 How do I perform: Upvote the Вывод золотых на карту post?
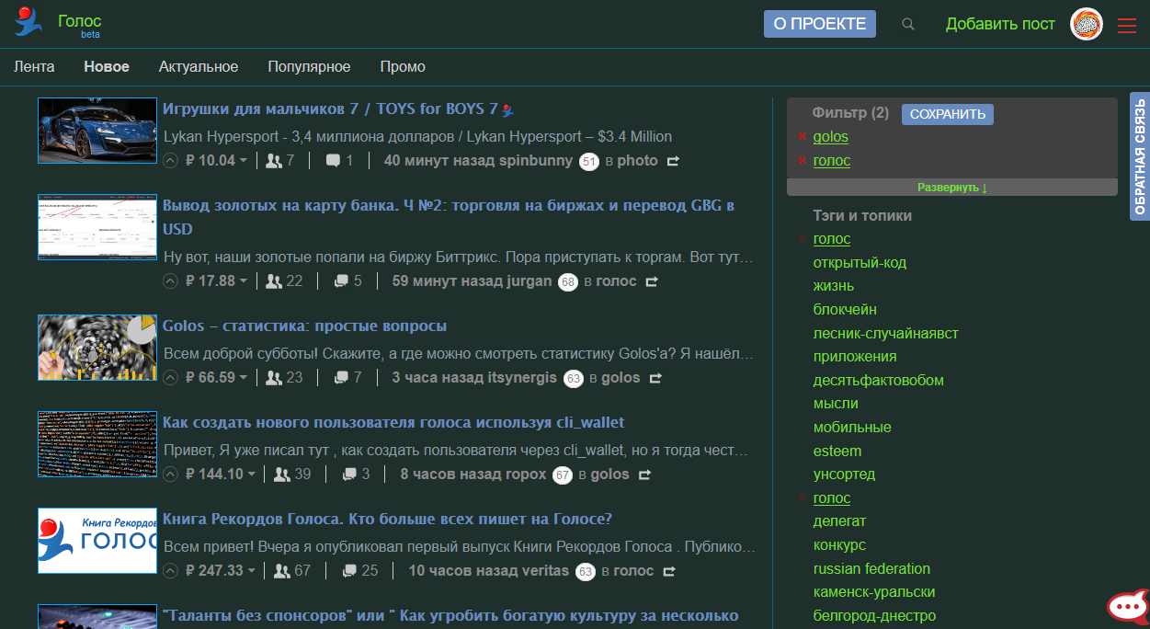click(170, 281)
